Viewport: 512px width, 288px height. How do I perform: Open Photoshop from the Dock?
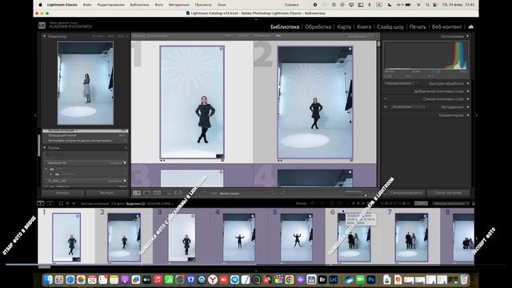[371, 280]
